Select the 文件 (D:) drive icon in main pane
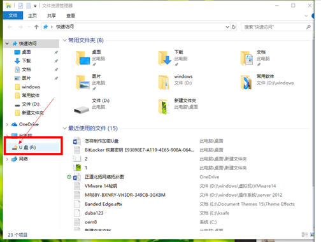321x242 pixels. click(82, 110)
